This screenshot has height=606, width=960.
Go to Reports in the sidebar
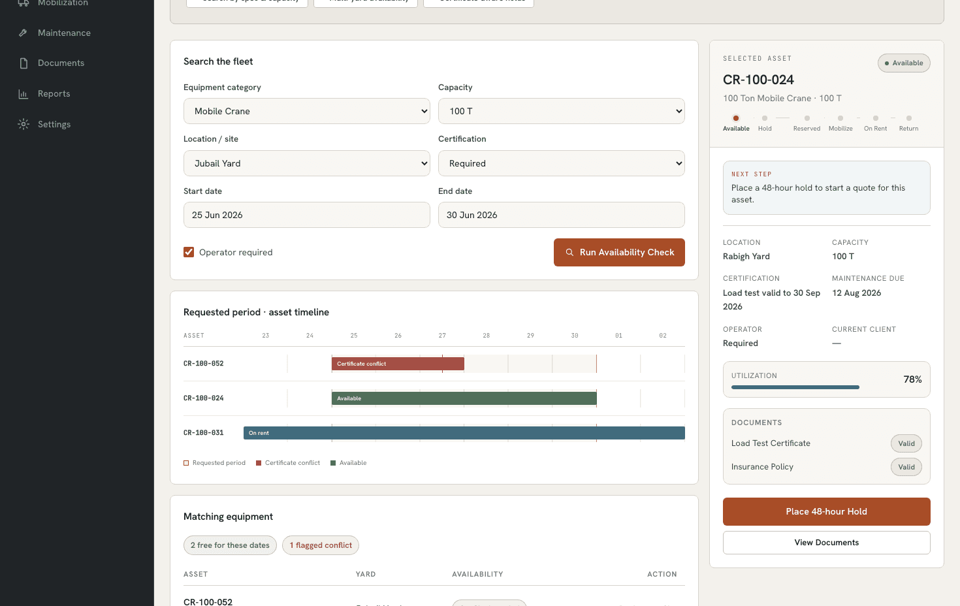tap(54, 94)
